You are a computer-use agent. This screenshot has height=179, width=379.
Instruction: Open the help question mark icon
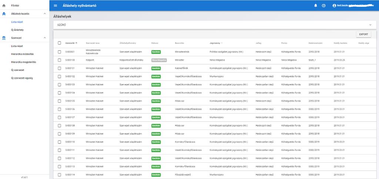[323, 6]
